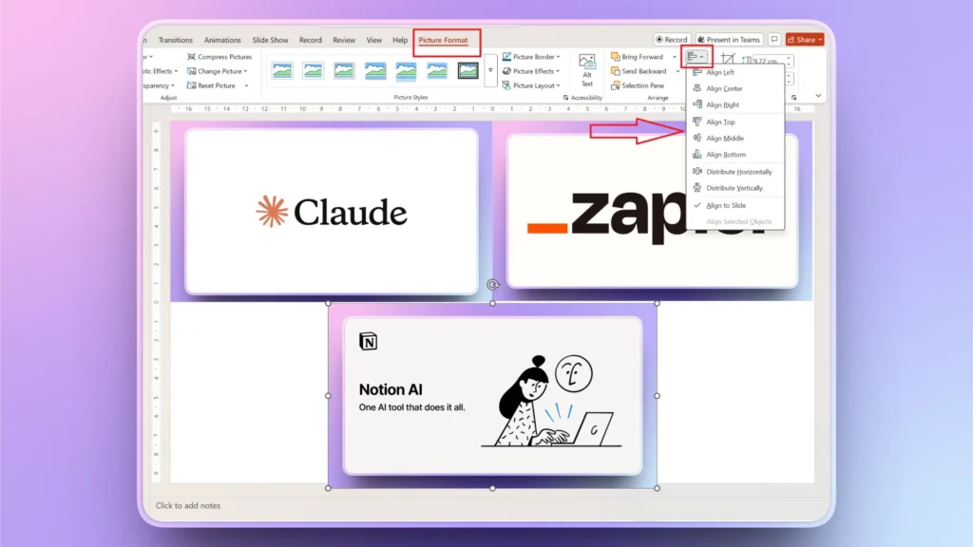Click the rotation handle above the Notion picture
The width and height of the screenshot is (973, 547).
(493, 285)
